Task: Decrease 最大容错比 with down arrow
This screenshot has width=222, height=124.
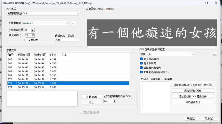Action: pos(33,36)
